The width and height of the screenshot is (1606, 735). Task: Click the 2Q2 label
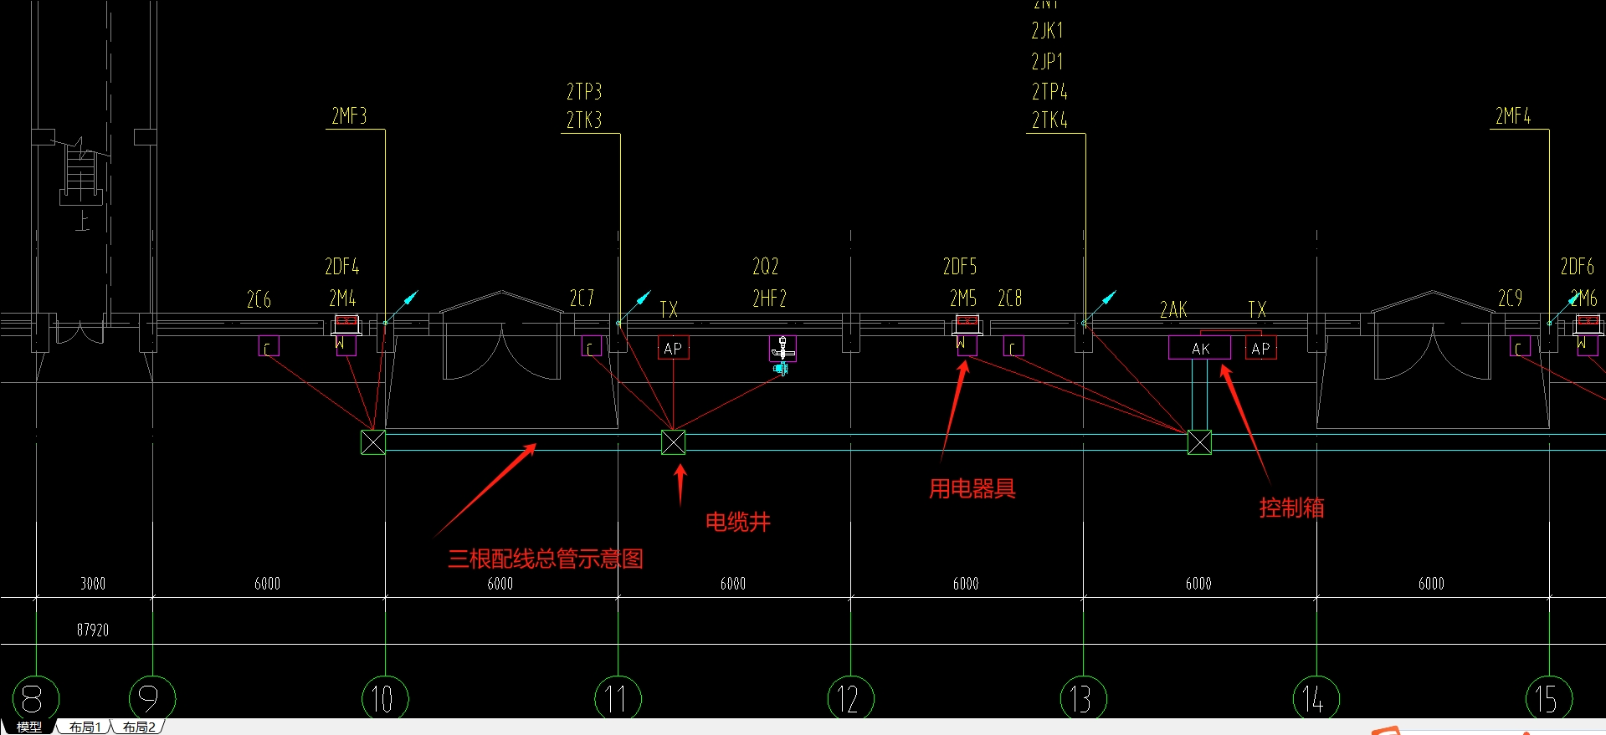(x=766, y=267)
